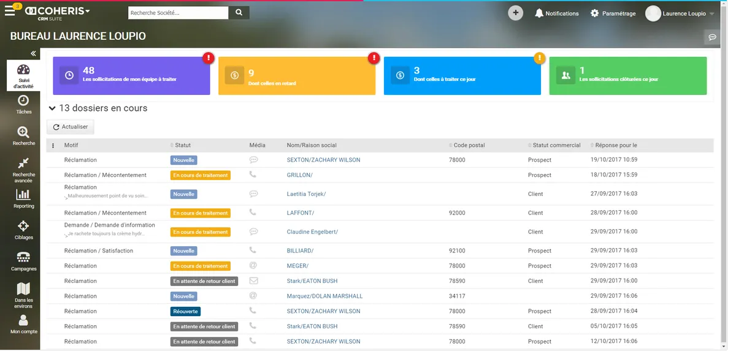The image size is (736, 351).
Task: Open the SEXTON/ZACHARY WILSON link dated 19/10/2017
Action: click(x=323, y=160)
